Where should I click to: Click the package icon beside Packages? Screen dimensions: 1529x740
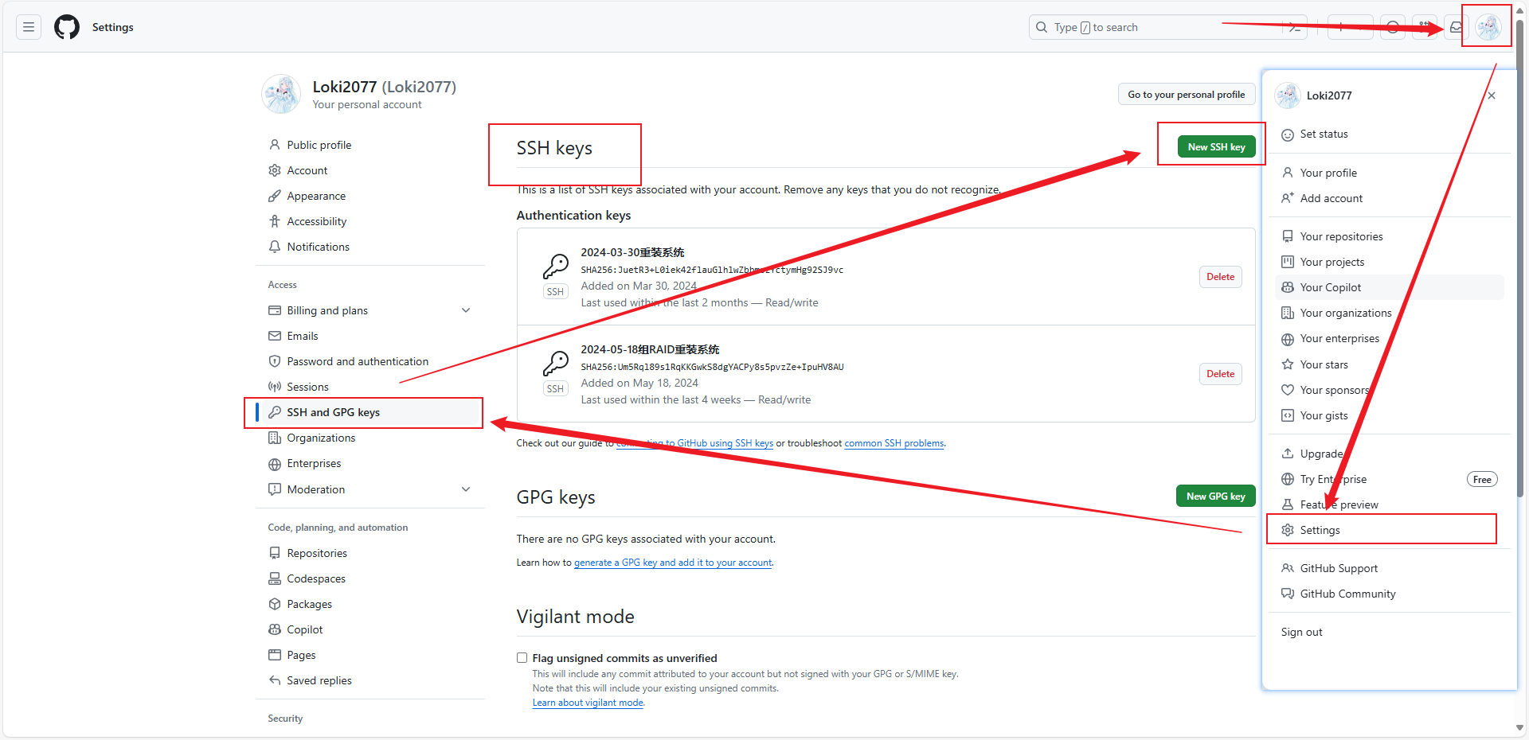275,604
